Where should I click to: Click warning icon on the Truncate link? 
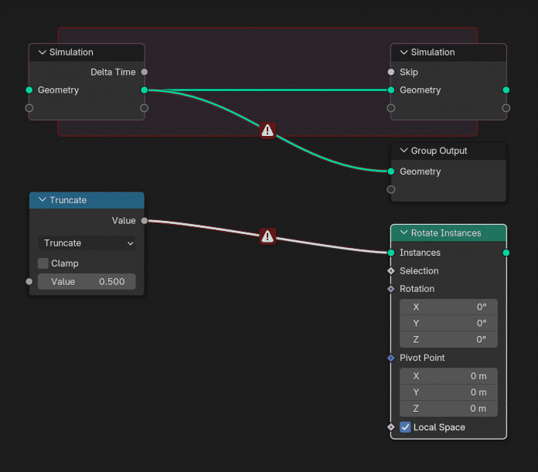(267, 236)
